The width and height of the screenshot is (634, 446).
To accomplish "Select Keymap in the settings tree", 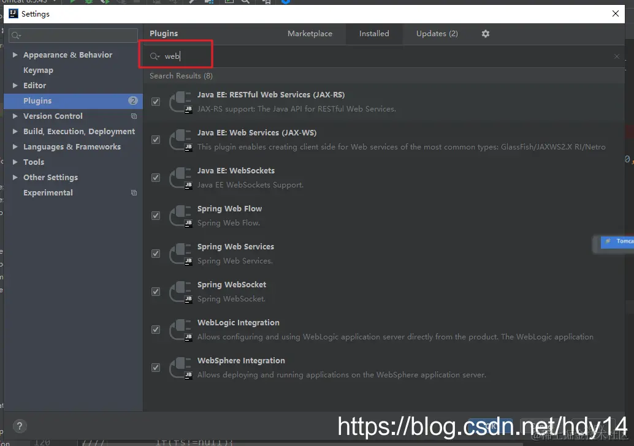I will click(x=38, y=70).
